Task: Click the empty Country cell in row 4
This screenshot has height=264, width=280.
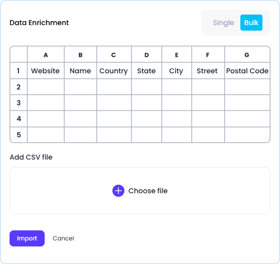Action: pyautogui.click(x=114, y=119)
